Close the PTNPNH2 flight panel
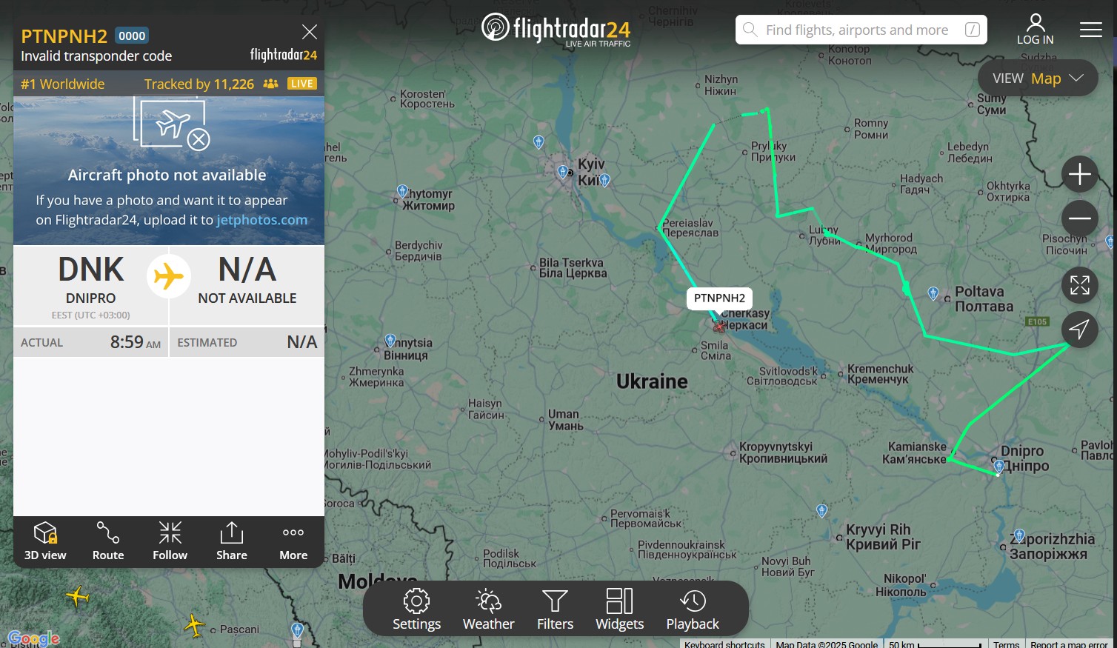Viewport: 1117px width, 648px height. 310,32
